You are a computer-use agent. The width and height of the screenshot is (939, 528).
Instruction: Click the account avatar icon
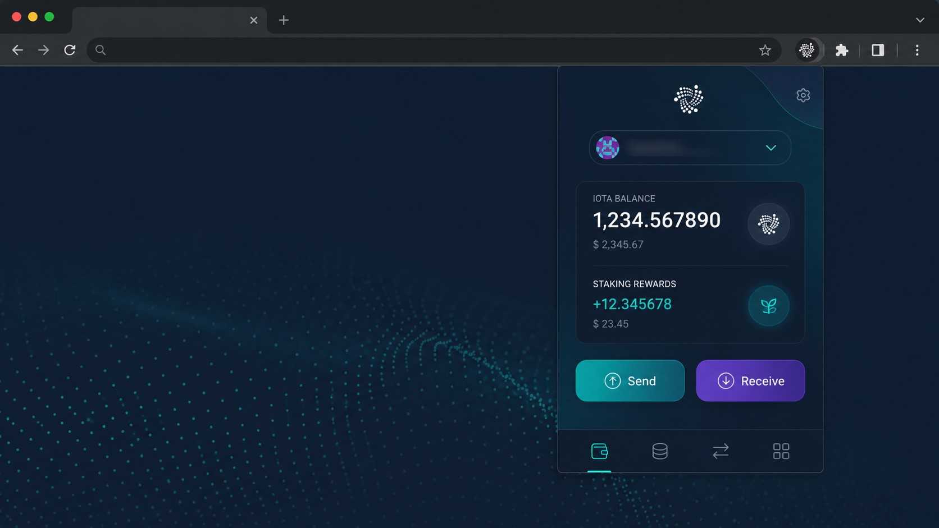(x=608, y=148)
